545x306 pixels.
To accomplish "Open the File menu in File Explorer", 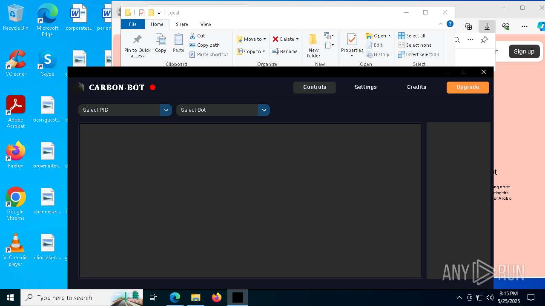I will pyautogui.click(x=133, y=24).
